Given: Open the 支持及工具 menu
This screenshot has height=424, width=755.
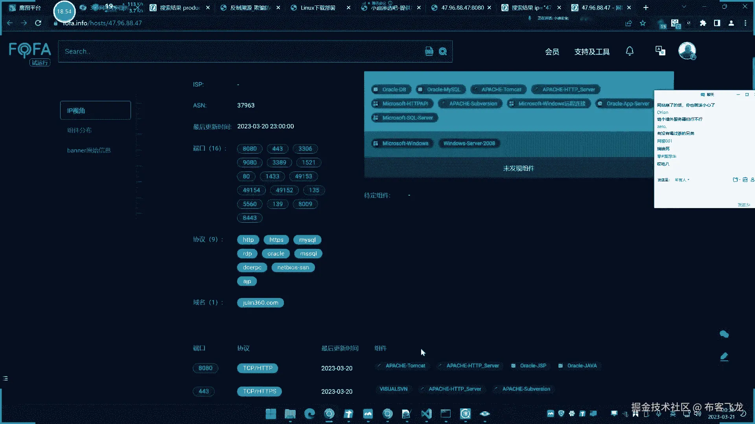Looking at the screenshot, I should pos(592,52).
